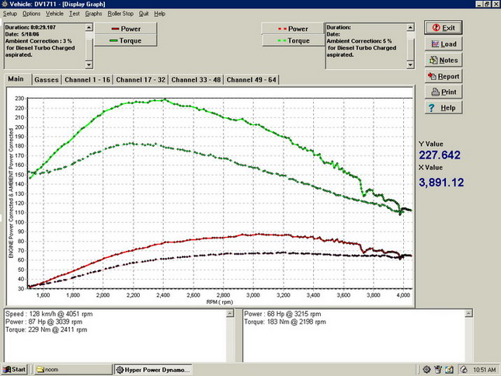Select the Channel 1 - 16 tab

88,80
